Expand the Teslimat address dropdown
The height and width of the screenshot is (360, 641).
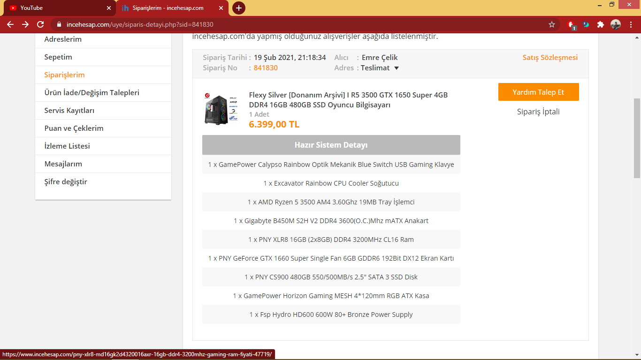[380, 68]
